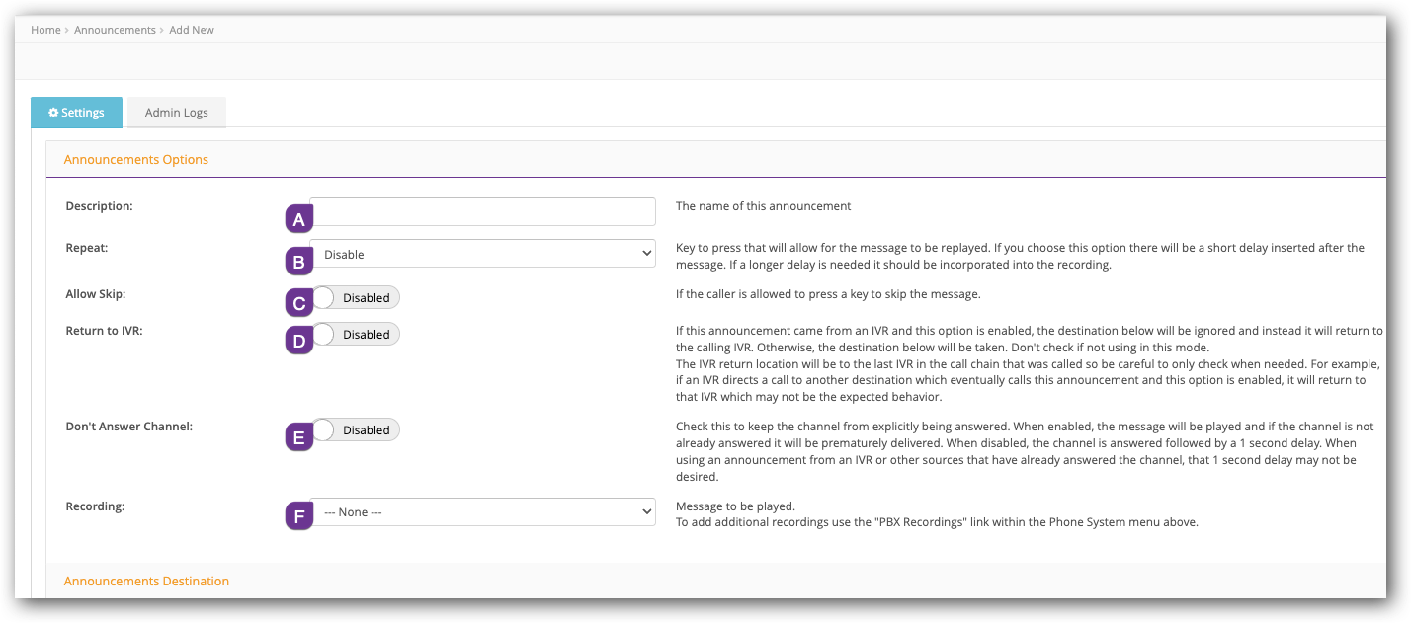Click the Announcements Options section header
Image resolution: width=1411 pixels, height=623 pixels.
[136, 159]
